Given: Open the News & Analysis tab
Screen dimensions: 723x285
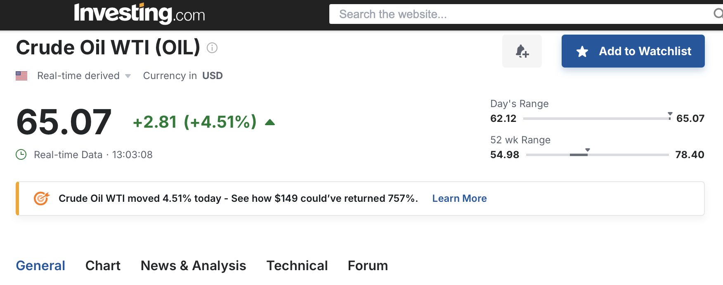Looking at the screenshot, I should tap(193, 266).
